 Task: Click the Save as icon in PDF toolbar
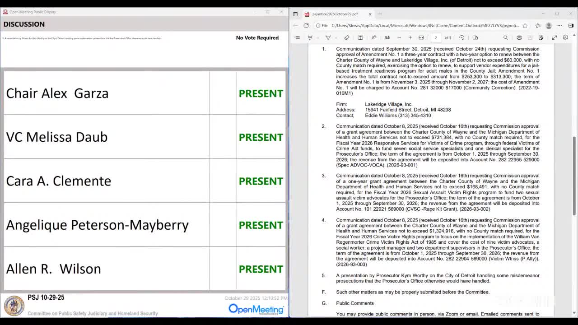coord(541,37)
